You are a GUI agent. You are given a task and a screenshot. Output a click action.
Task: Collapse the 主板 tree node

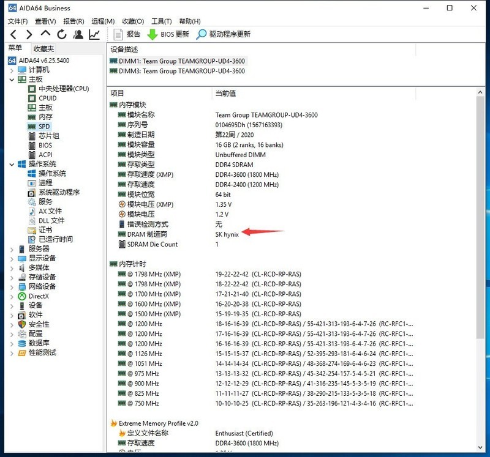coord(12,80)
